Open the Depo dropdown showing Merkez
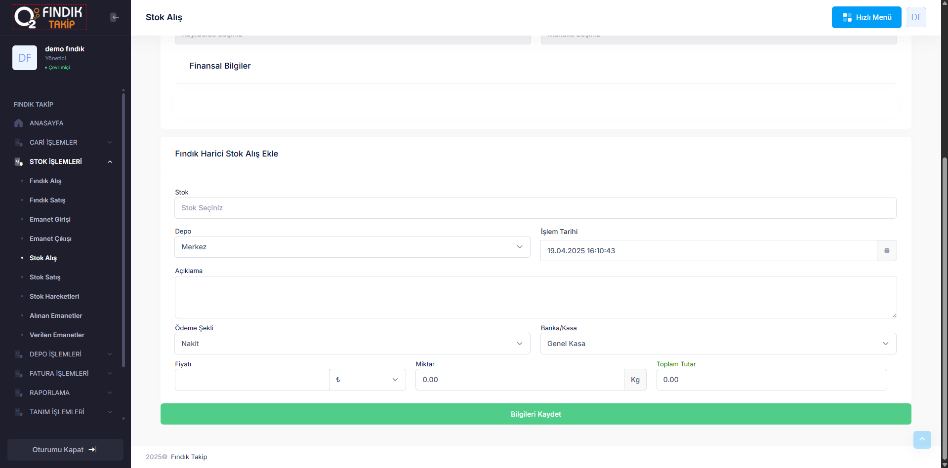The width and height of the screenshot is (948, 468). pos(352,247)
